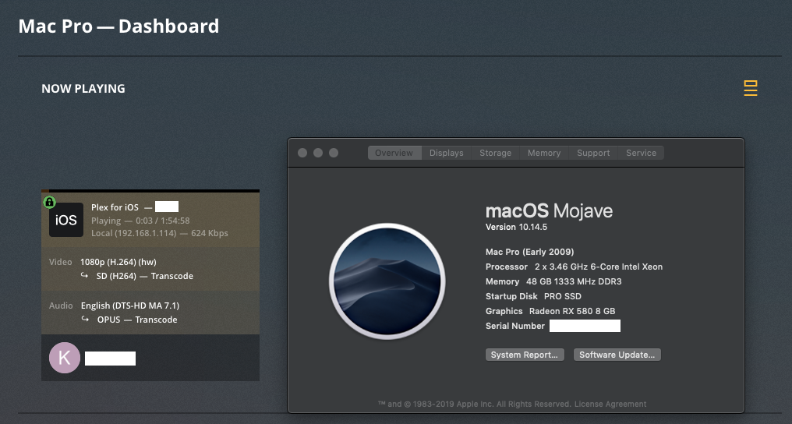Image resolution: width=792 pixels, height=424 pixels.
Task: Click the 'Version 10.14.5' text
Action: pos(516,227)
